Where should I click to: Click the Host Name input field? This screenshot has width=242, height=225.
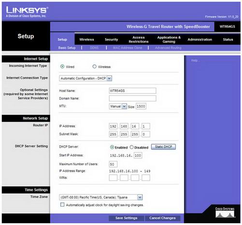tap(132, 91)
